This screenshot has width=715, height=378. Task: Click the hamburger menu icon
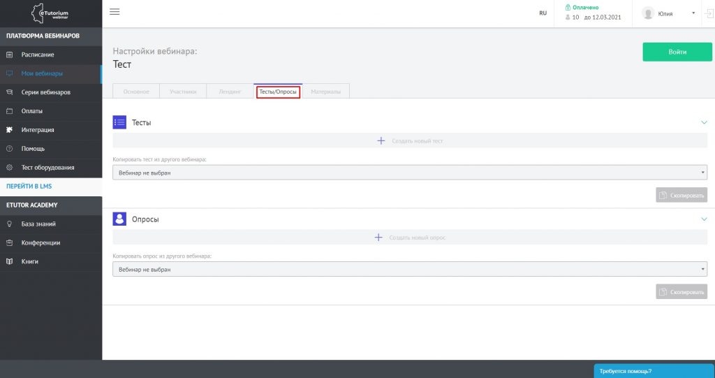[x=115, y=12]
